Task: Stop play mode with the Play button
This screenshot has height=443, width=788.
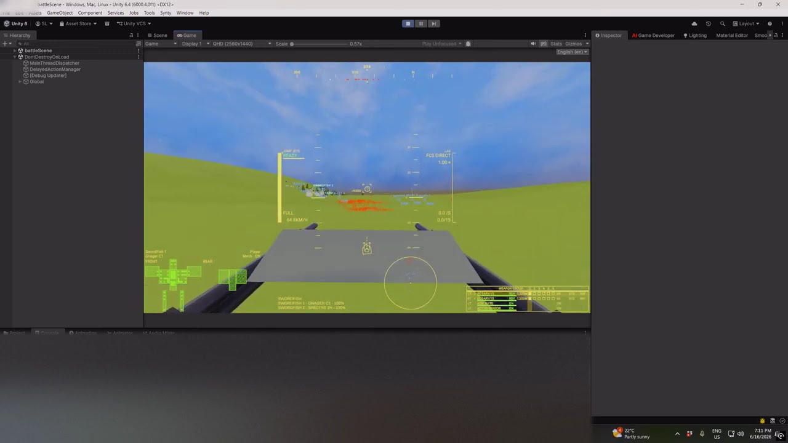Action: [x=408, y=23]
